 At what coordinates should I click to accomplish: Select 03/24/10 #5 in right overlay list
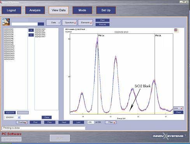(40, 31)
